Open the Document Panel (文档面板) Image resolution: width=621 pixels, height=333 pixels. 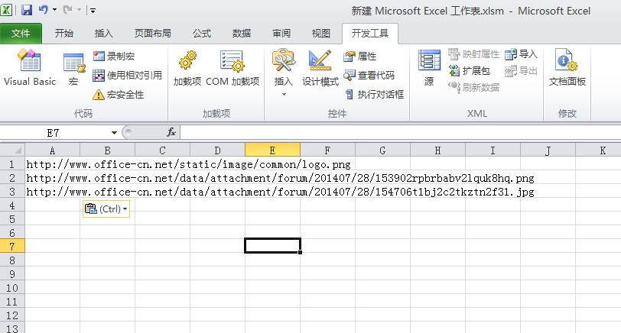coord(567,68)
